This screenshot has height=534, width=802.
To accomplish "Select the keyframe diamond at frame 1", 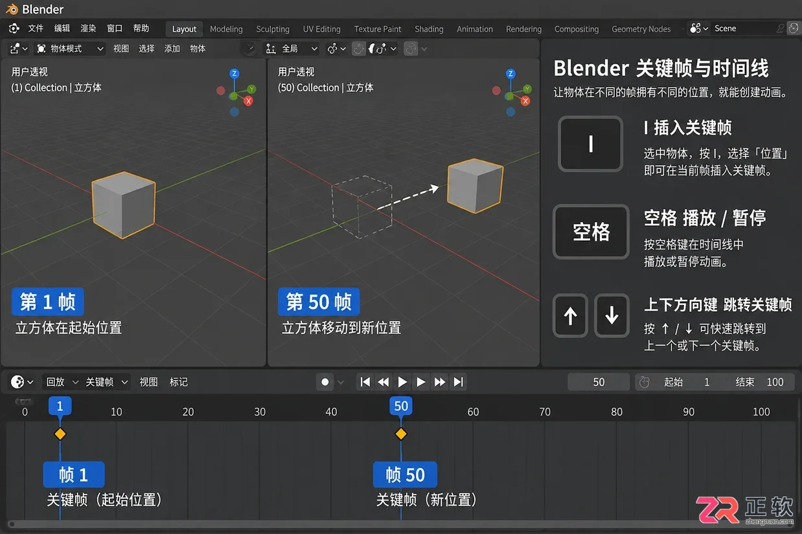I will pyautogui.click(x=60, y=434).
